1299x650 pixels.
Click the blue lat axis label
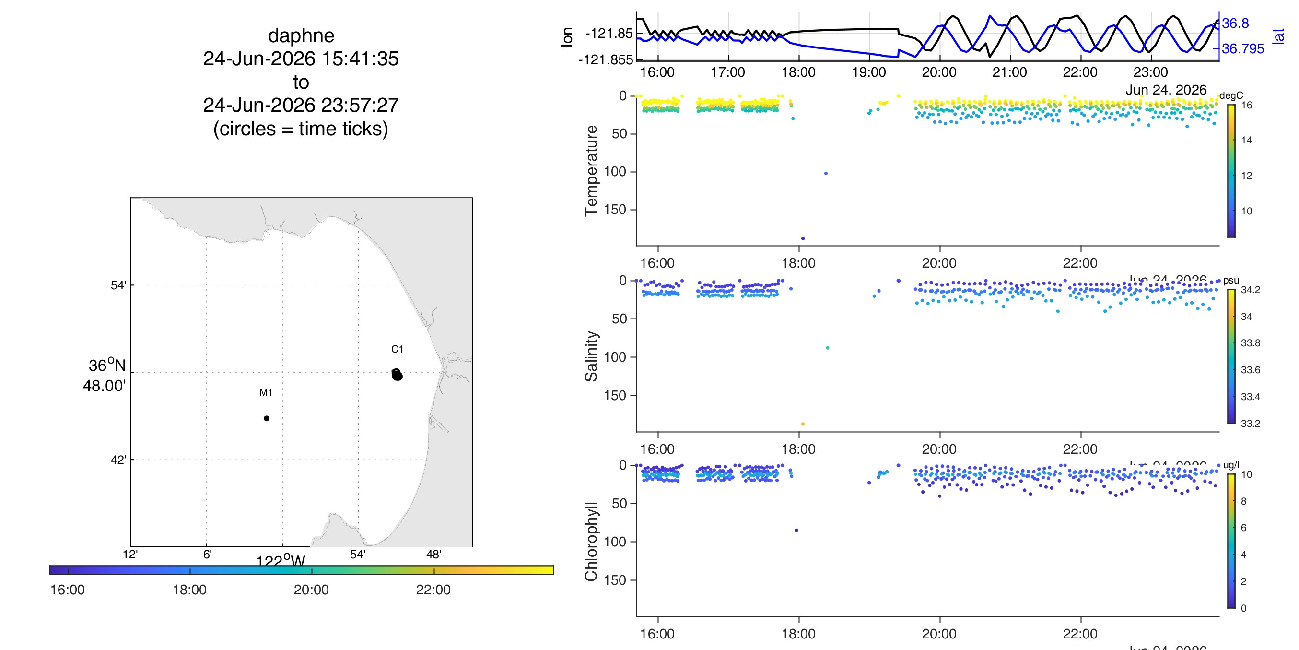(x=1278, y=36)
